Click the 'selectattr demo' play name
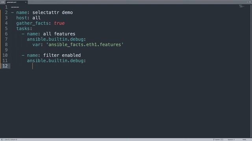Image resolution: width=252 pixels, height=141 pixels. pyautogui.click(x=52, y=12)
